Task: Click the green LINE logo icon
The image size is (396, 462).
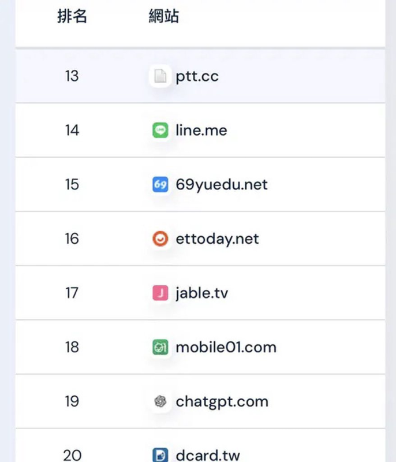Action: click(160, 131)
